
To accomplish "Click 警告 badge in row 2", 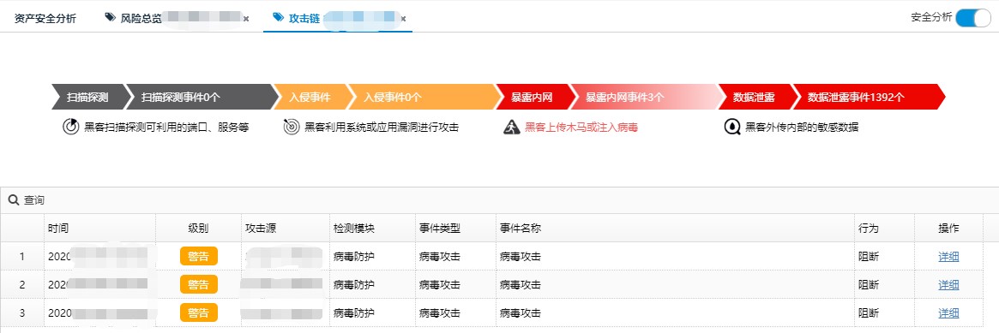I will pyautogui.click(x=199, y=284).
